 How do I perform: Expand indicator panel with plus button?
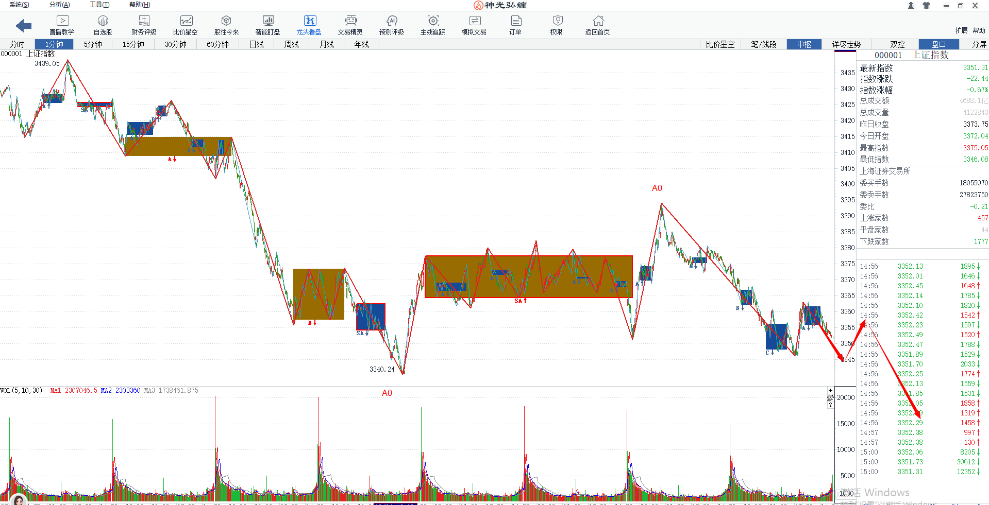tap(830, 391)
